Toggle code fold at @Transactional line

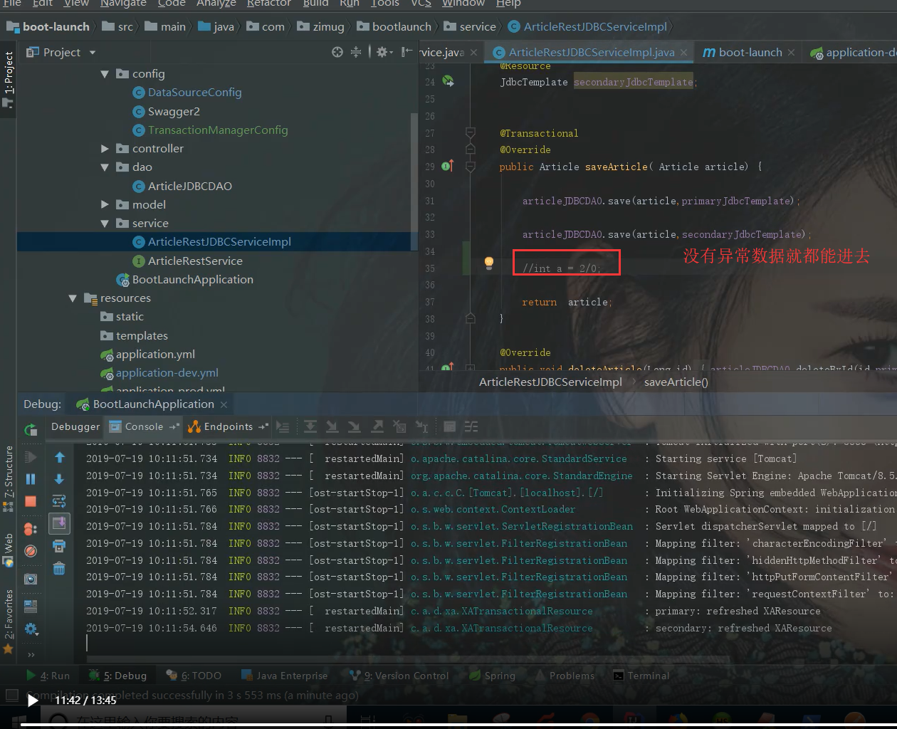tap(471, 132)
